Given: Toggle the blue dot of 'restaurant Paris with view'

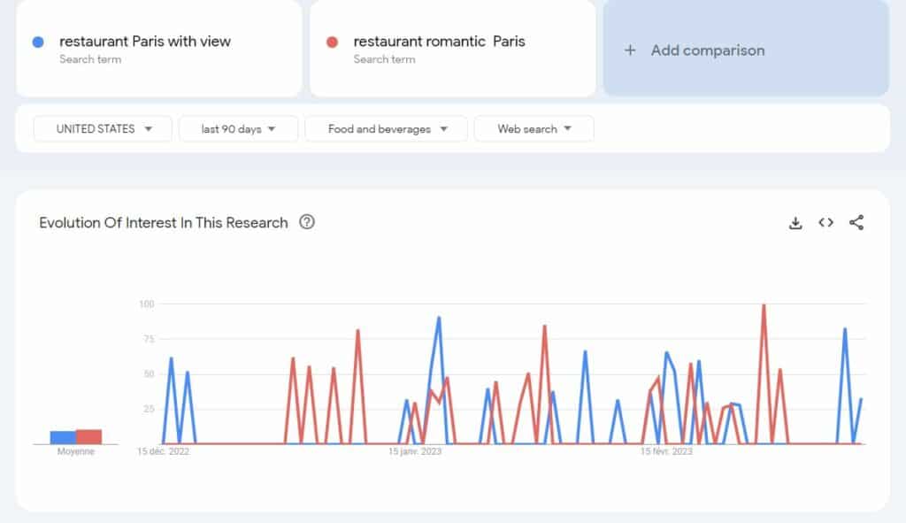Looking at the screenshot, I should click(x=36, y=41).
